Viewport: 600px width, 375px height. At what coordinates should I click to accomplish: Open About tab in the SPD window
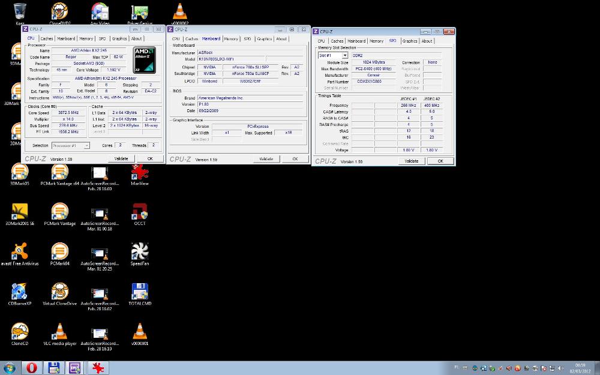click(427, 41)
